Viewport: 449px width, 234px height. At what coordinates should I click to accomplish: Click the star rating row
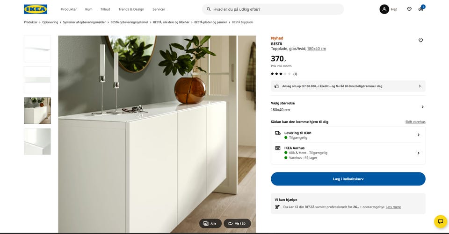point(284,74)
